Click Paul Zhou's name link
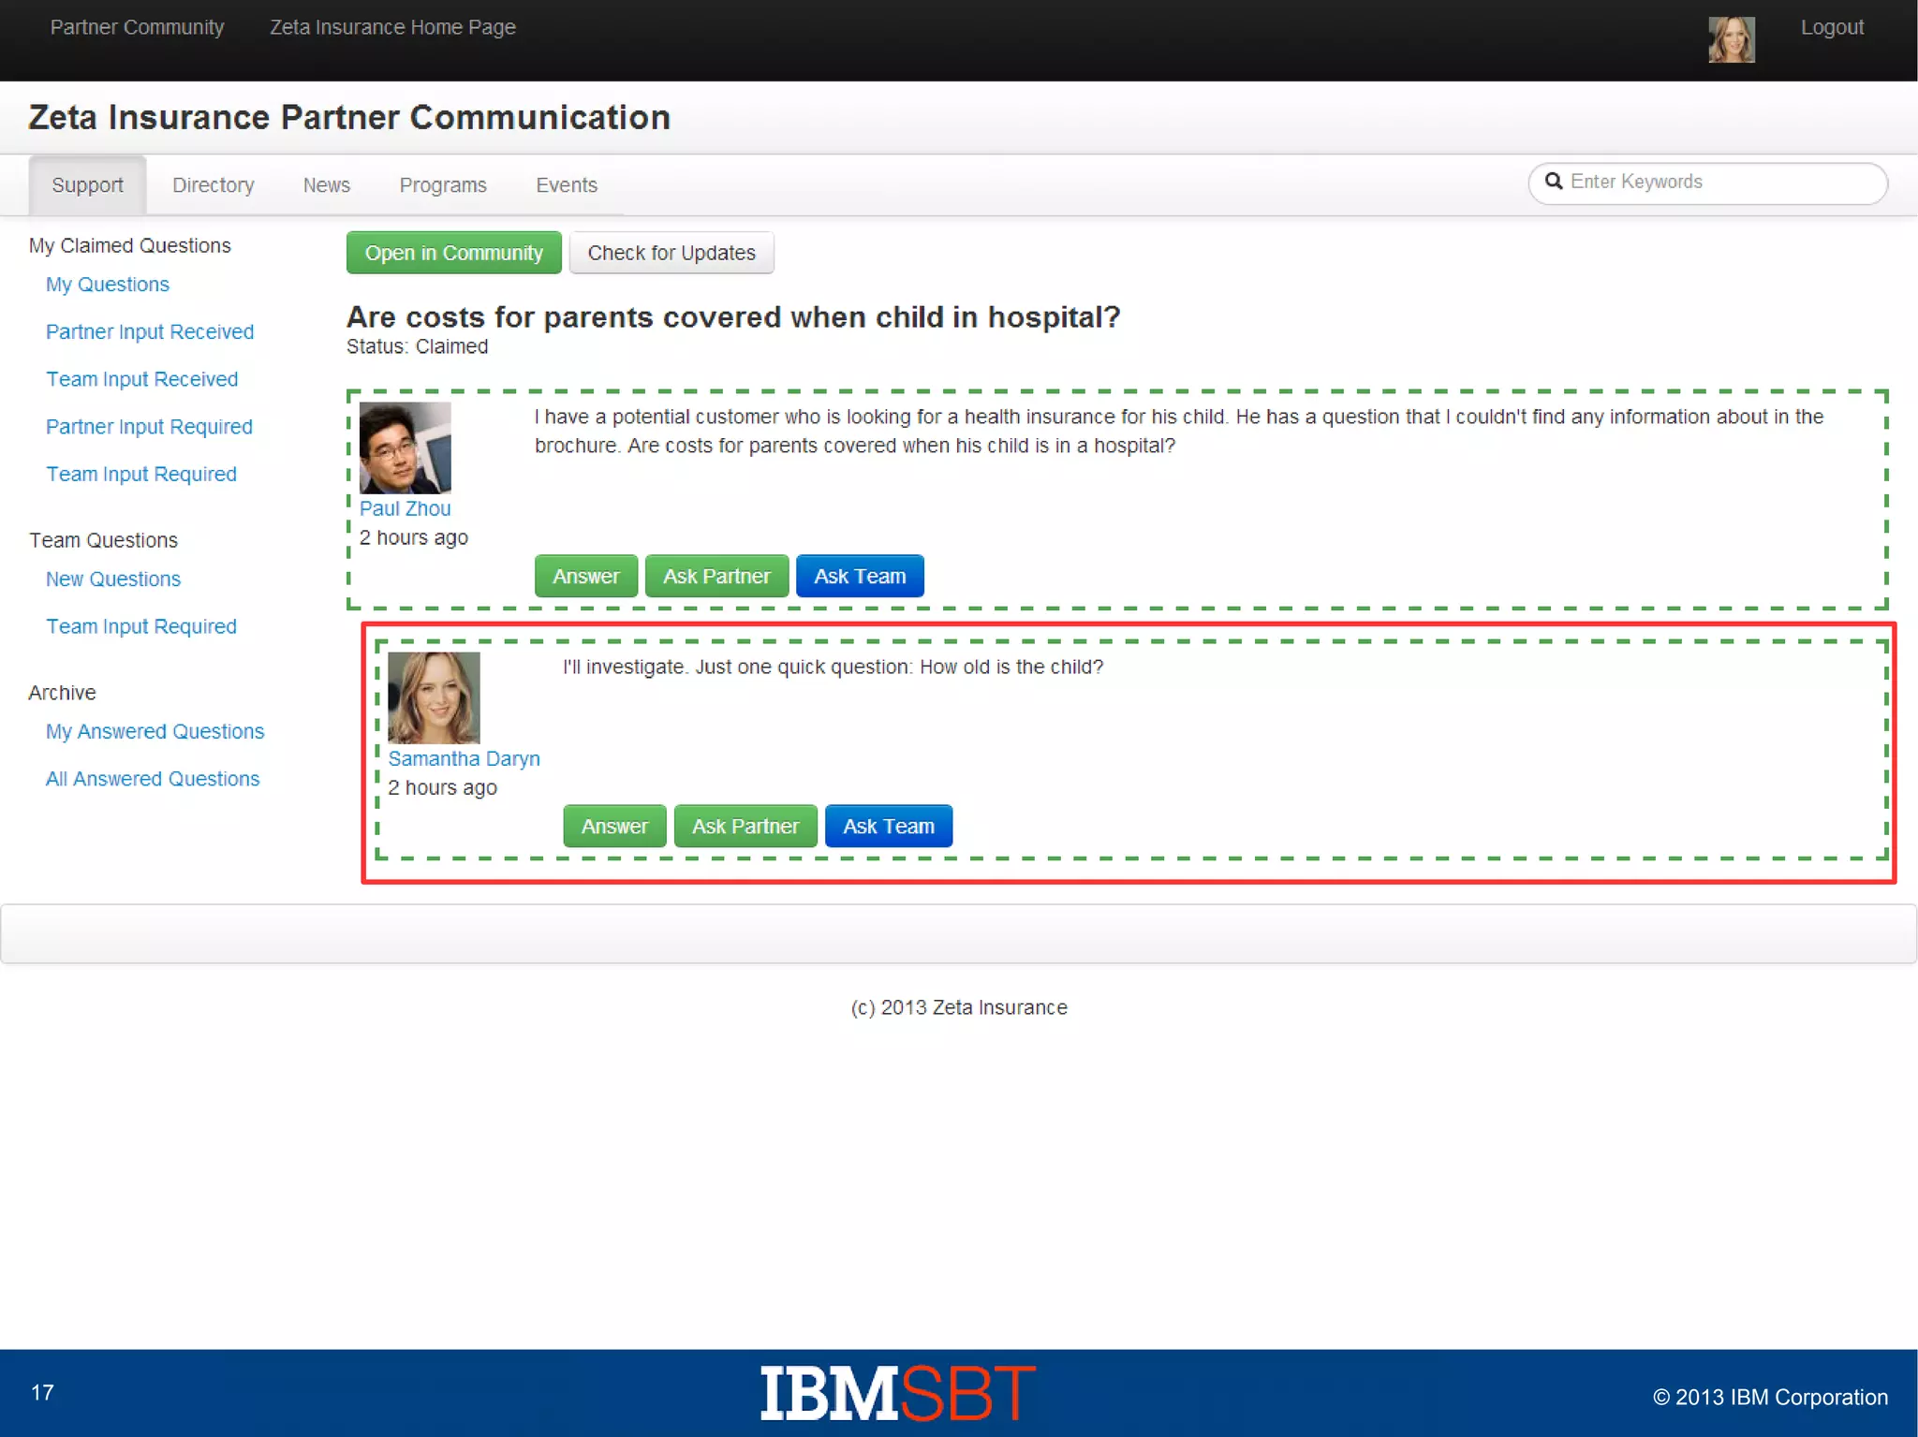This screenshot has width=1918, height=1437. (406, 508)
